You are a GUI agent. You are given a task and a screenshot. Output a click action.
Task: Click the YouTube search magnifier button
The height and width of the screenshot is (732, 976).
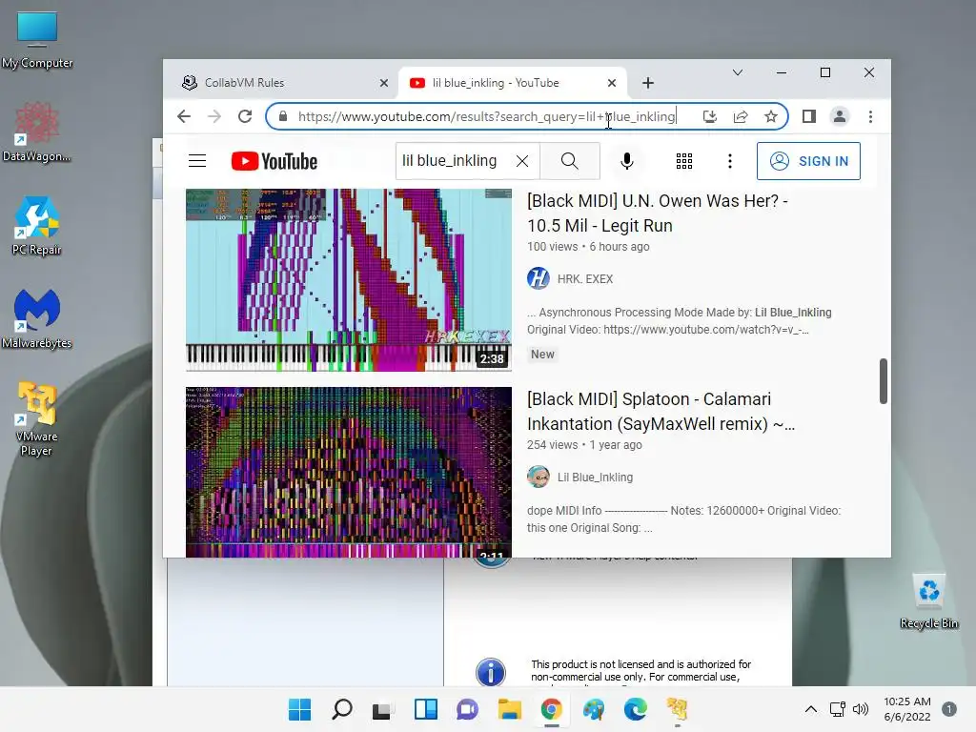(570, 161)
